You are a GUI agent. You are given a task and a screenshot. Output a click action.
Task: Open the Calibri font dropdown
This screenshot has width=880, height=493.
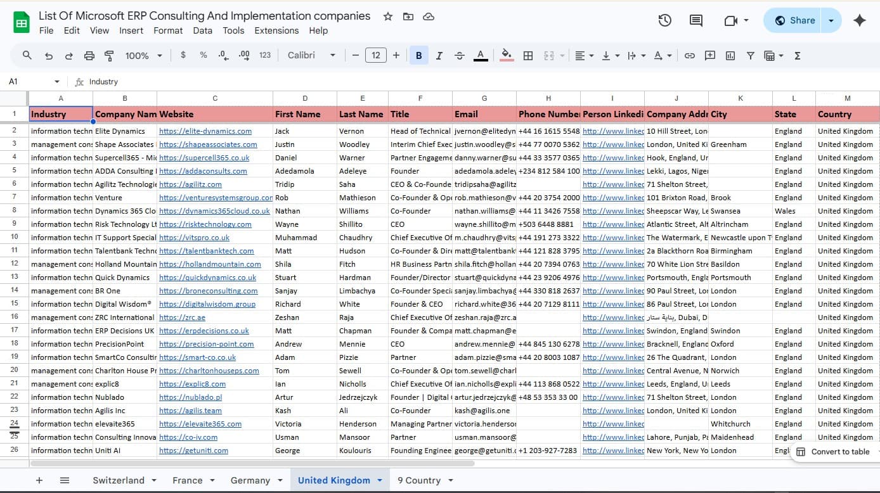[x=311, y=55]
